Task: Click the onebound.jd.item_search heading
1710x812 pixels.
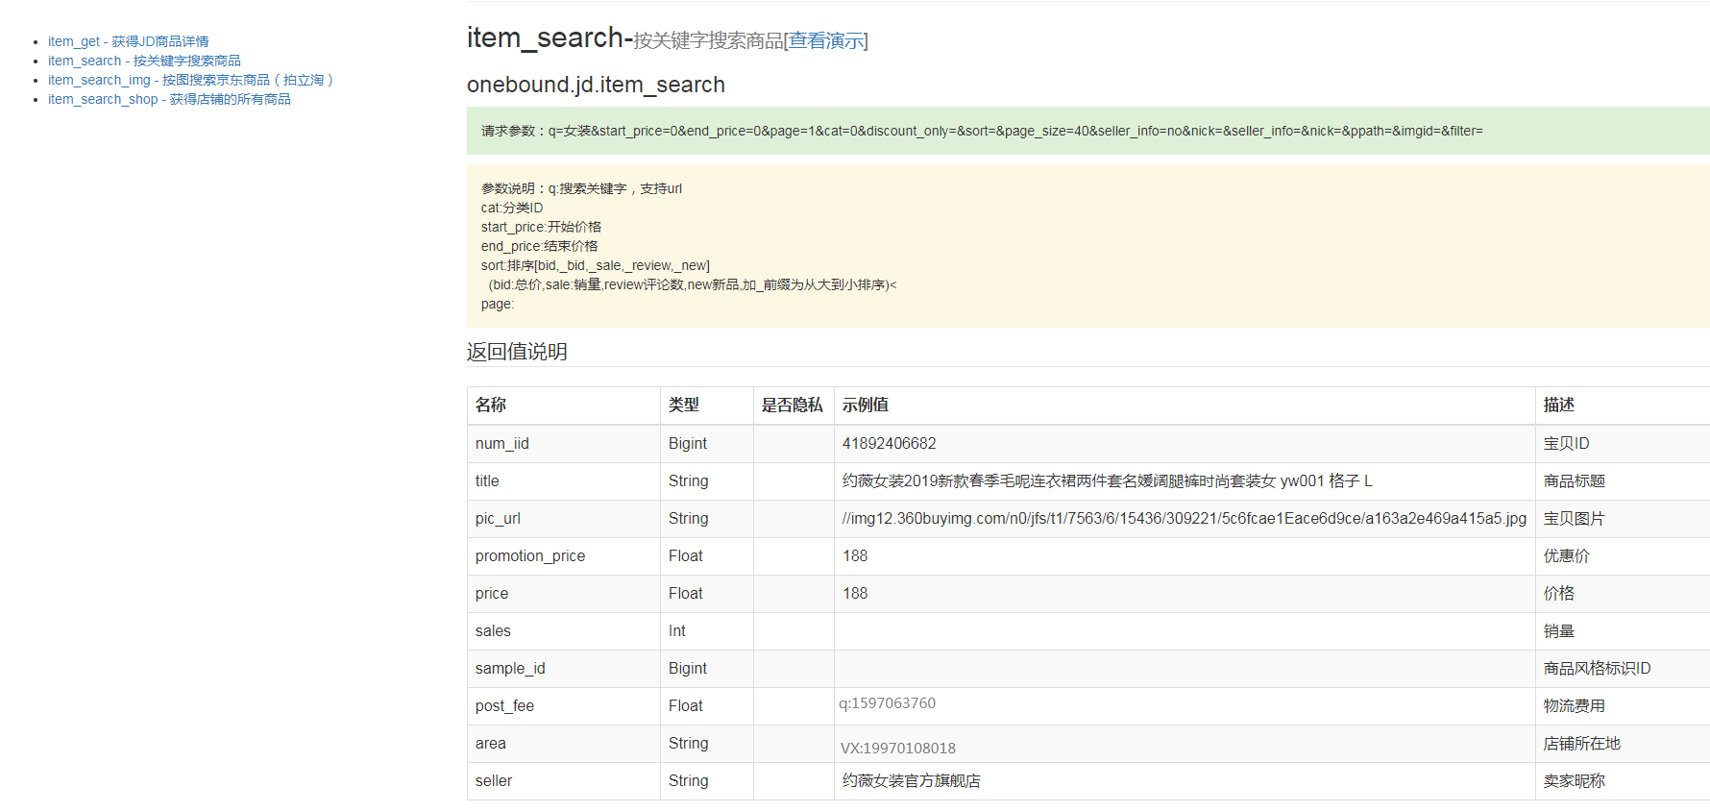Action: point(596,85)
